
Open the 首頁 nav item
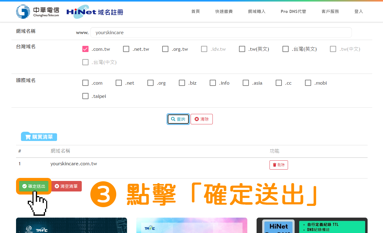(196, 11)
